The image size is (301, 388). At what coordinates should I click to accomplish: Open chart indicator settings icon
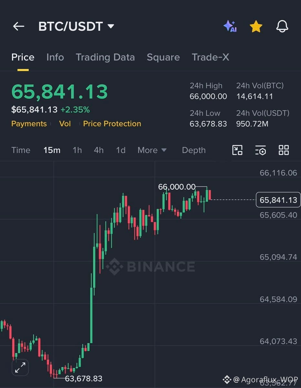261,150
